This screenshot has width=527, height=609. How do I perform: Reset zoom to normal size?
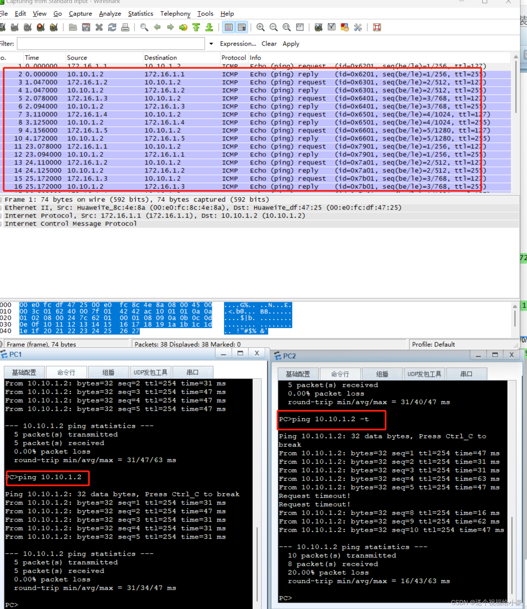click(287, 27)
